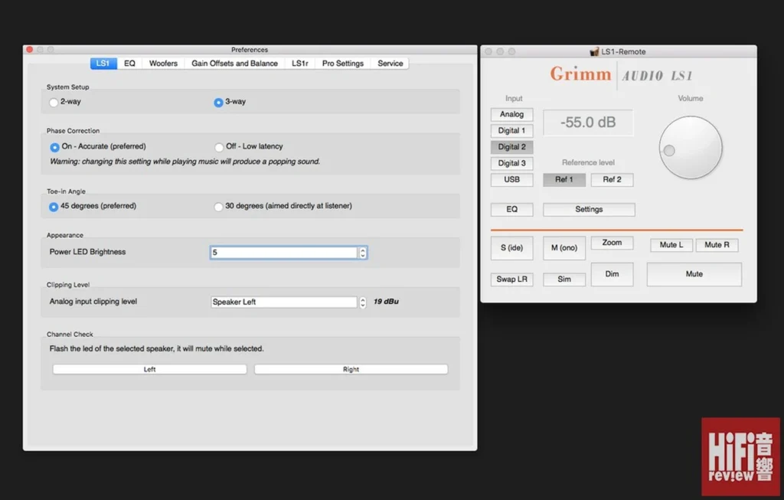
Task: Close the Preferences window
Action: point(30,50)
